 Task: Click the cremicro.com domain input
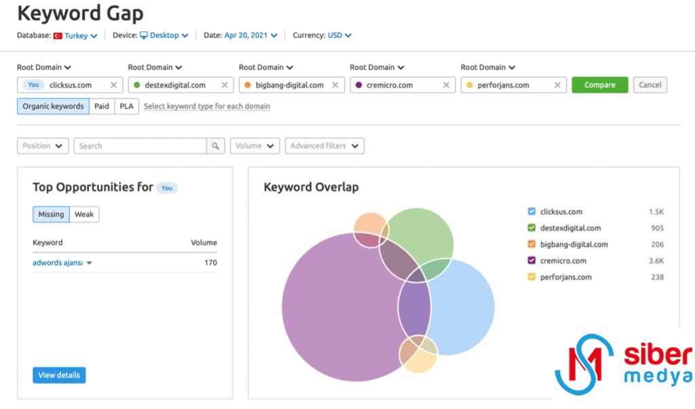(x=402, y=85)
